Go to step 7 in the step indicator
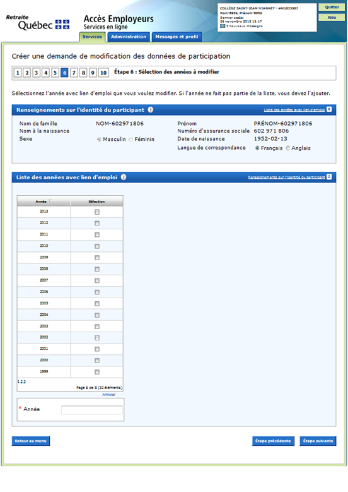This screenshot has width=348, height=492. pos(74,73)
